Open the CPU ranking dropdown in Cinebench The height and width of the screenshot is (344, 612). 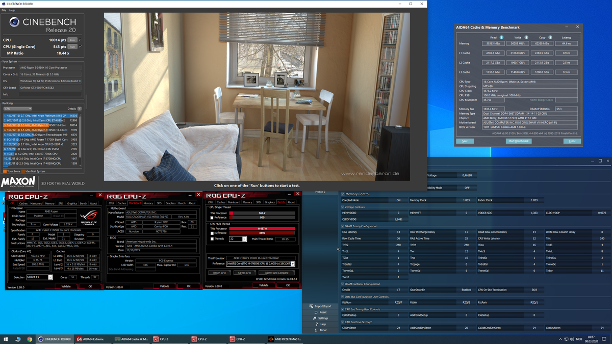(x=17, y=109)
